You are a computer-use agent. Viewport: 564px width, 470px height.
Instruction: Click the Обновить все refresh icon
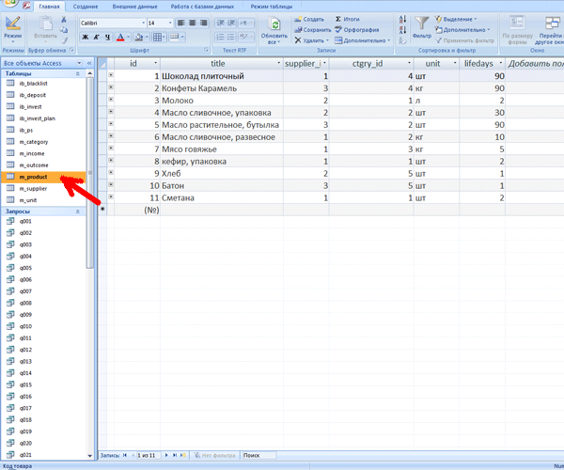coord(274,24)
